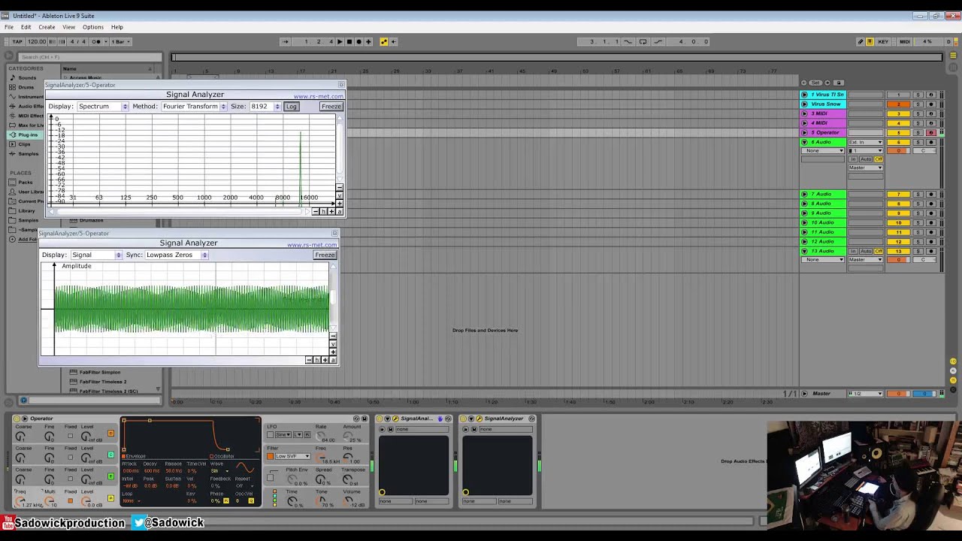Screen dimensions: 962x541
Task: Select the Sounds category in the browser
Action: click(27, 77)
